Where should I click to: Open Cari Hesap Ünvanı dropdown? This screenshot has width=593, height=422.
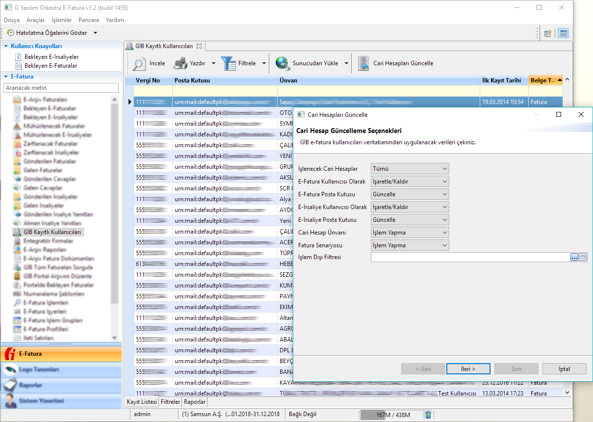410,233
